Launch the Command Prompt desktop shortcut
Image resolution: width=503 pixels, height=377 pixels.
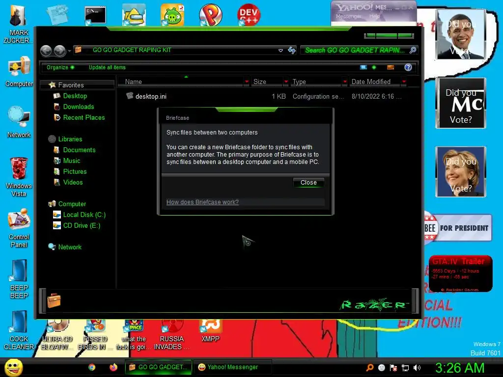click(x=95, y=15)
